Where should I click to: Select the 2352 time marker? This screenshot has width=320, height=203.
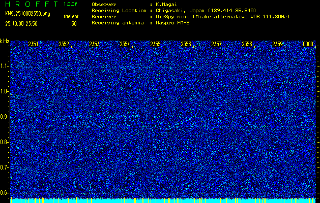(64, 45)
